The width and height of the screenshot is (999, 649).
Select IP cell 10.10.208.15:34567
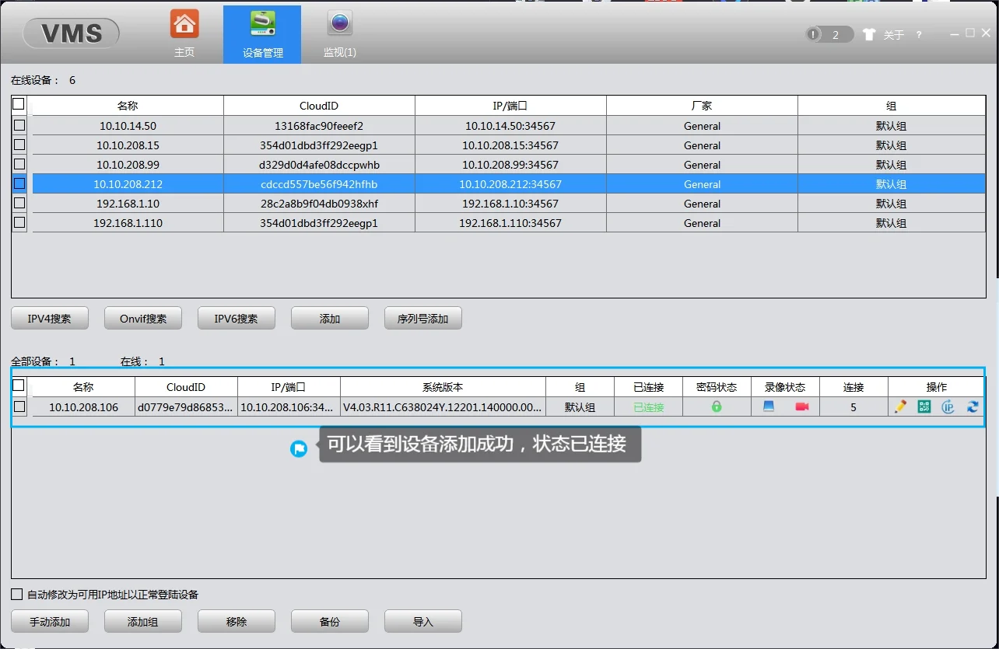[510, 145]
